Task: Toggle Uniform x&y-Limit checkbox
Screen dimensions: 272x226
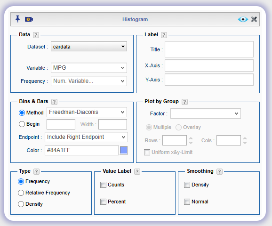Action: click(147, 153)
